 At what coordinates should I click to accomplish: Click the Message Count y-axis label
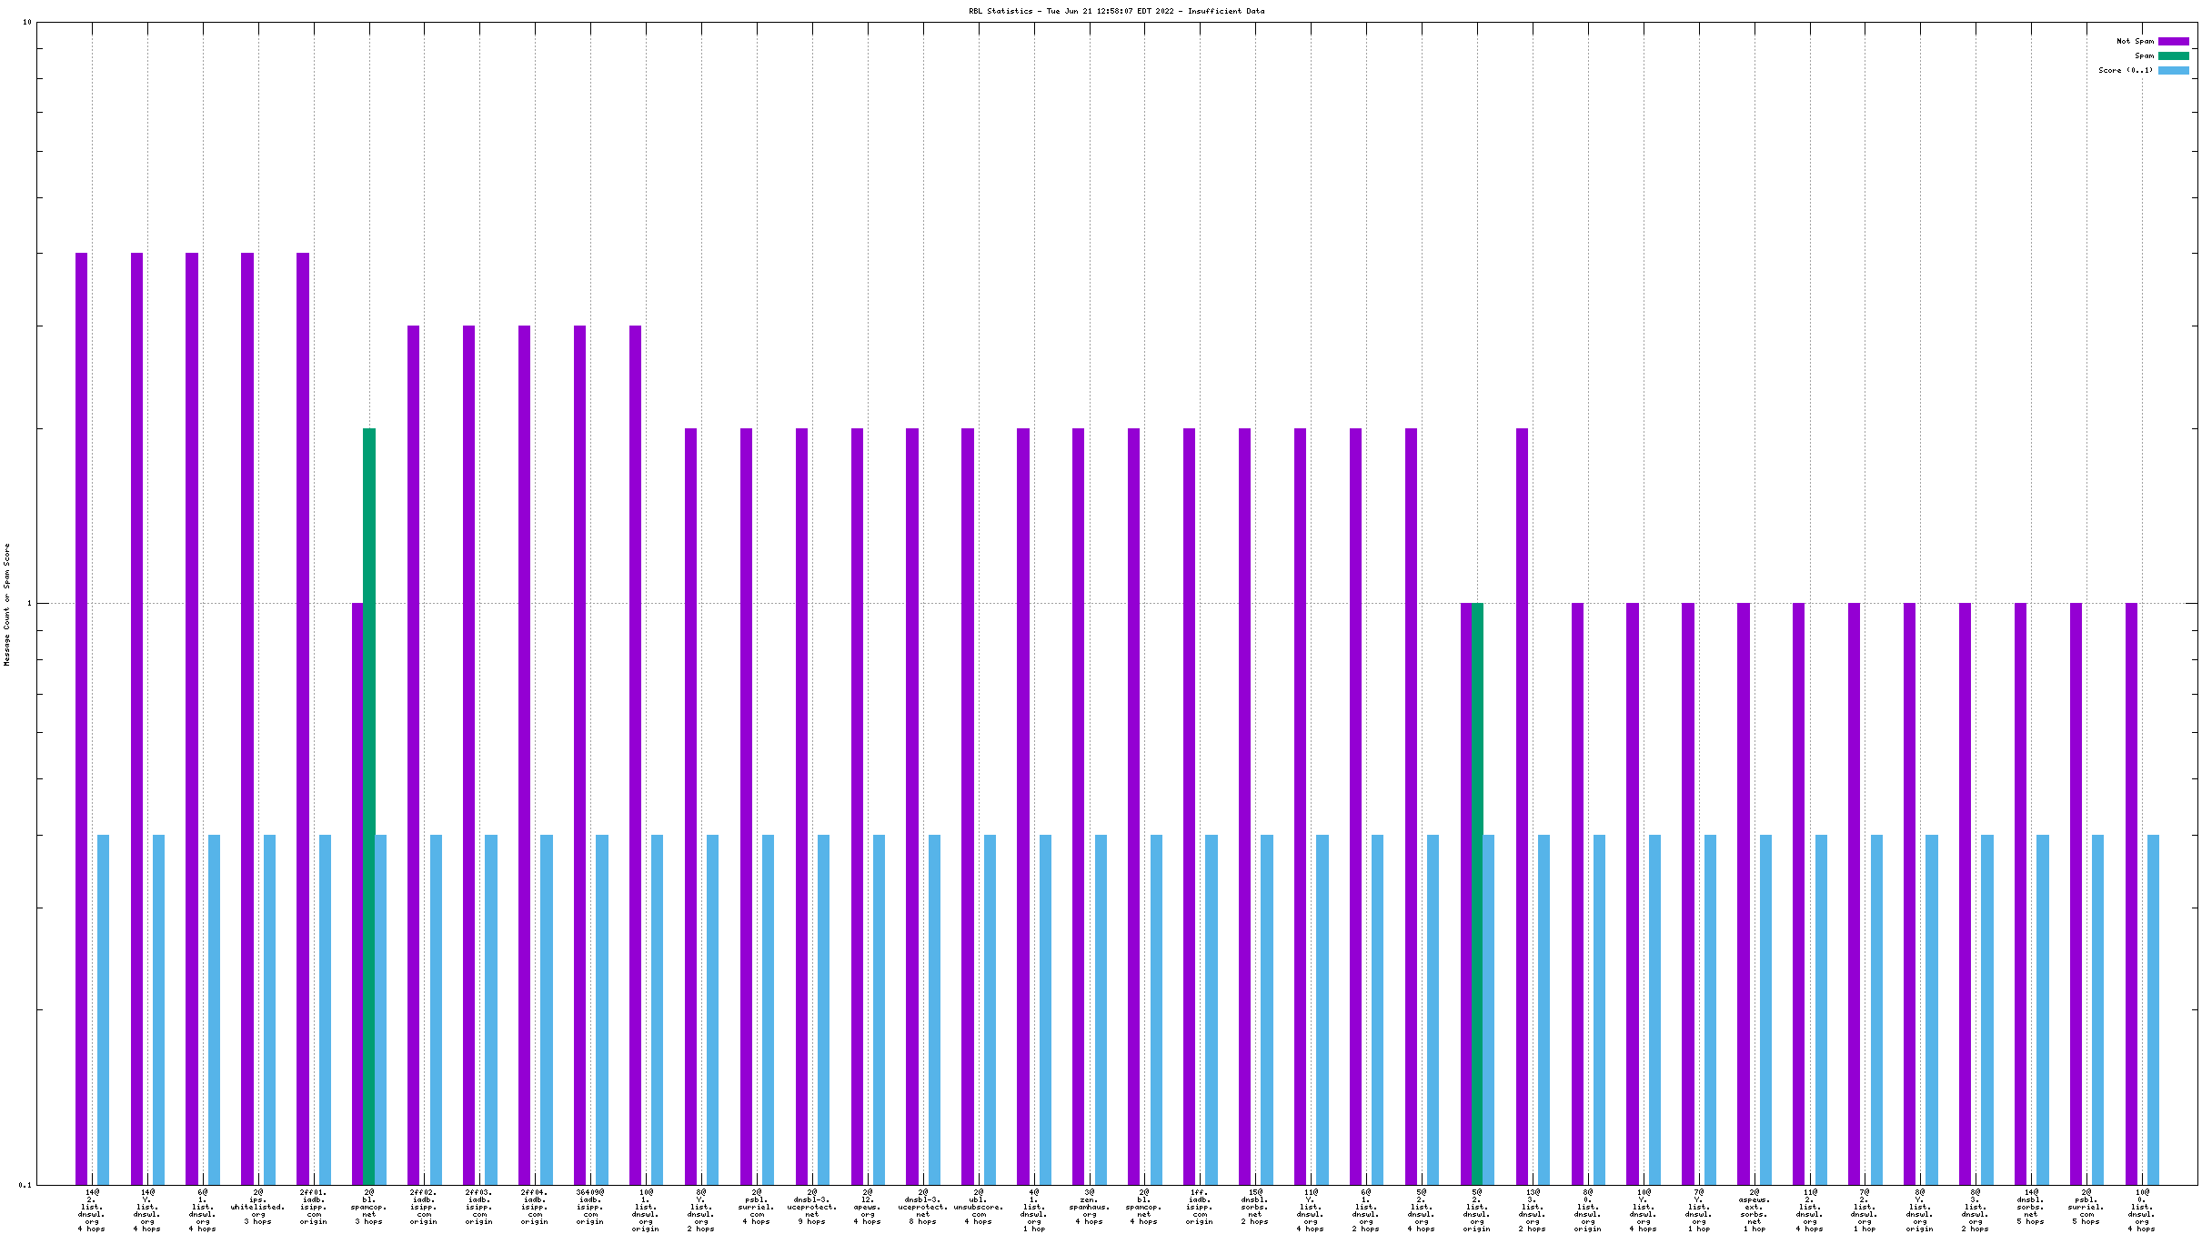[7, 604]
